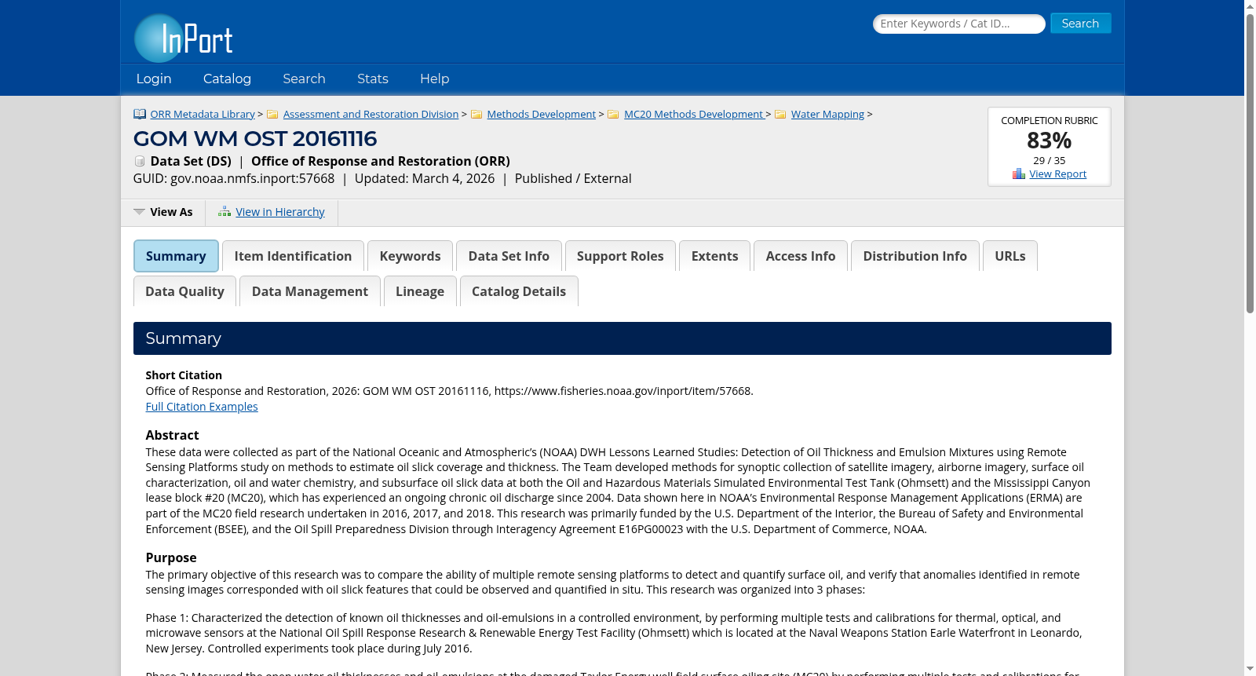The height and width of the screenshot is (676, 1256).
Task: Open Assessment and Restoration Division breadcrumb link
Action: point(371,114)
